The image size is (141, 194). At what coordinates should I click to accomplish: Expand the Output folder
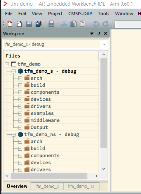coord(20,127)
